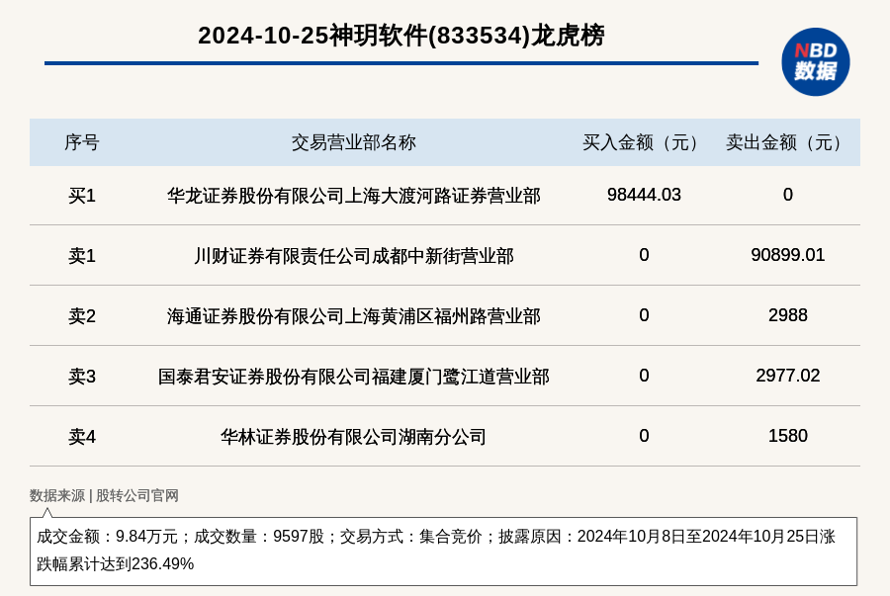890x596 pixels.
Task: Click the buy amount 0 in 卖2 row
Action: pyautogui.click(x=644, y=314)
